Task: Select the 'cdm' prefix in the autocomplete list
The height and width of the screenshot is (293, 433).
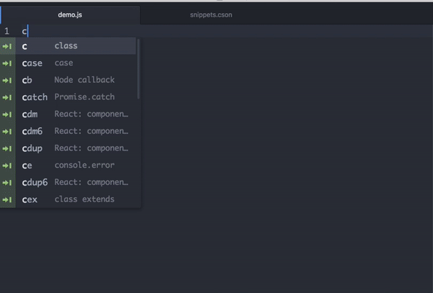Action: 30,114
